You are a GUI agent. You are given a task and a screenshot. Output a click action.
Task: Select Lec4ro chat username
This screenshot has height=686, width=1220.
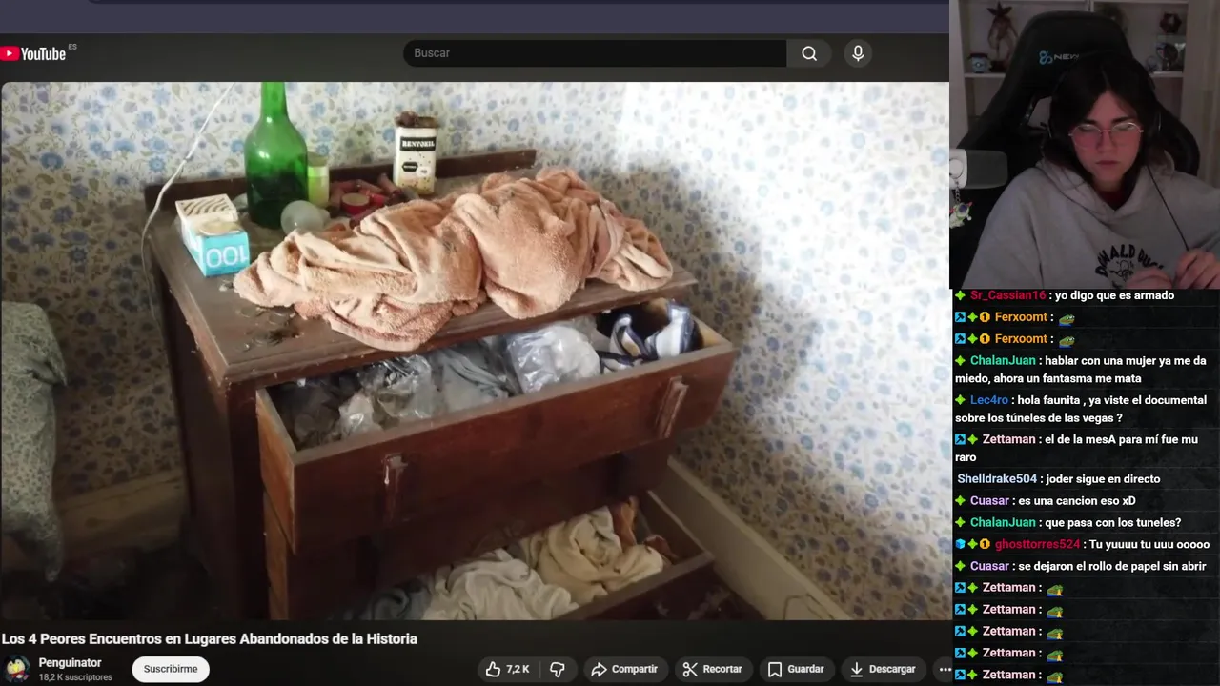(988, 400)
